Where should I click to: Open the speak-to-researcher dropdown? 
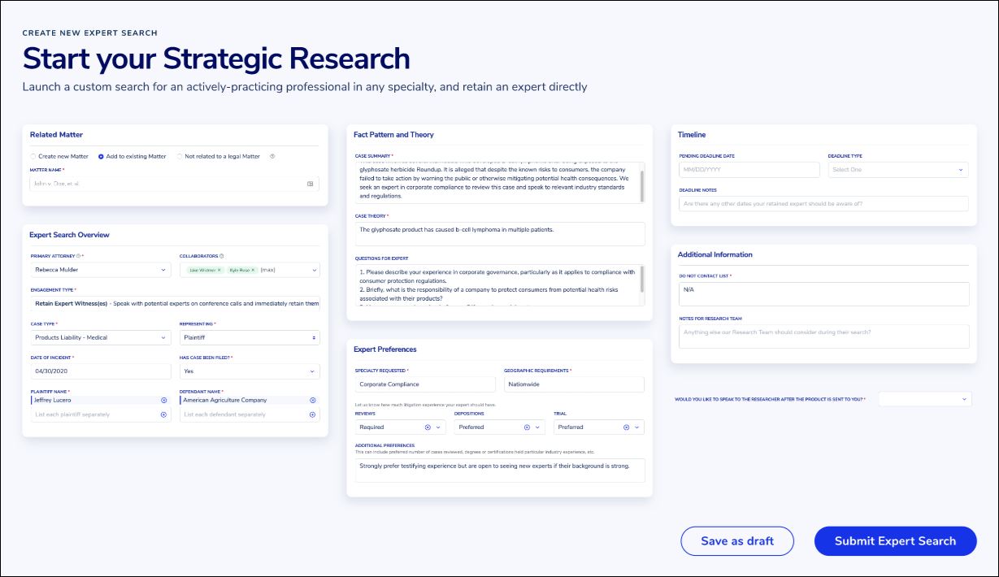(x=924, y=399)
